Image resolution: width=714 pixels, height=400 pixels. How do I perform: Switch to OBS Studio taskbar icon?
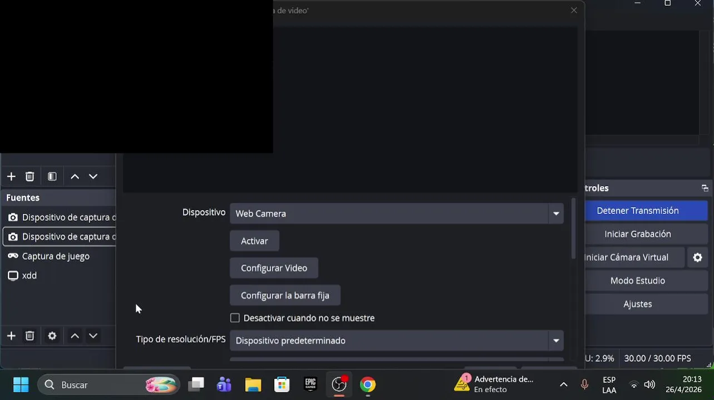(339, 384)
